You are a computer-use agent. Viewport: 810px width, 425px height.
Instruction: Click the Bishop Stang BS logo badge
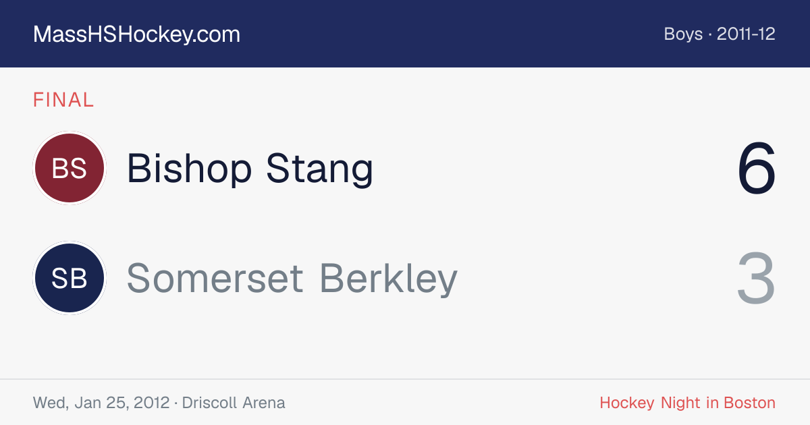70,168
